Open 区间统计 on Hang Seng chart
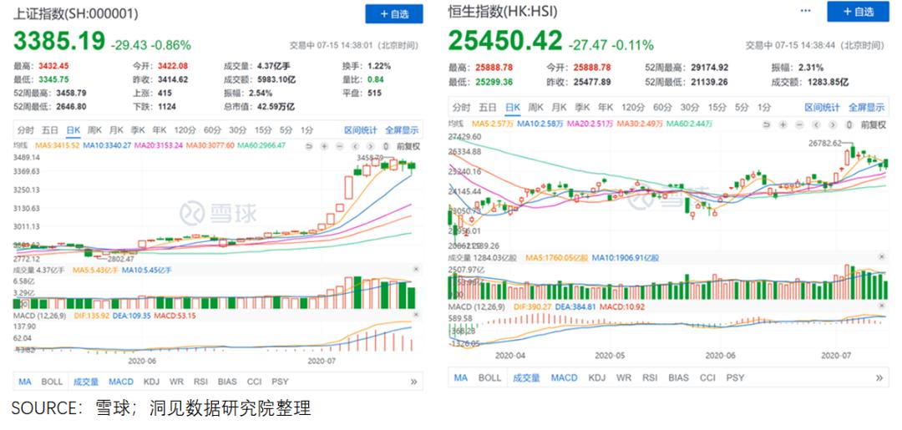 [822, 107]
